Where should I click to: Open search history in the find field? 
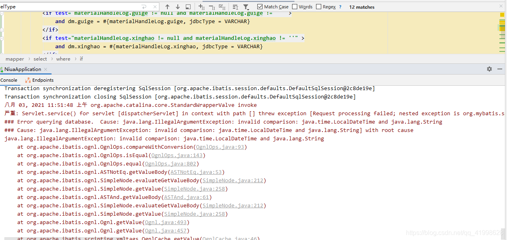(x=143, y=6)
